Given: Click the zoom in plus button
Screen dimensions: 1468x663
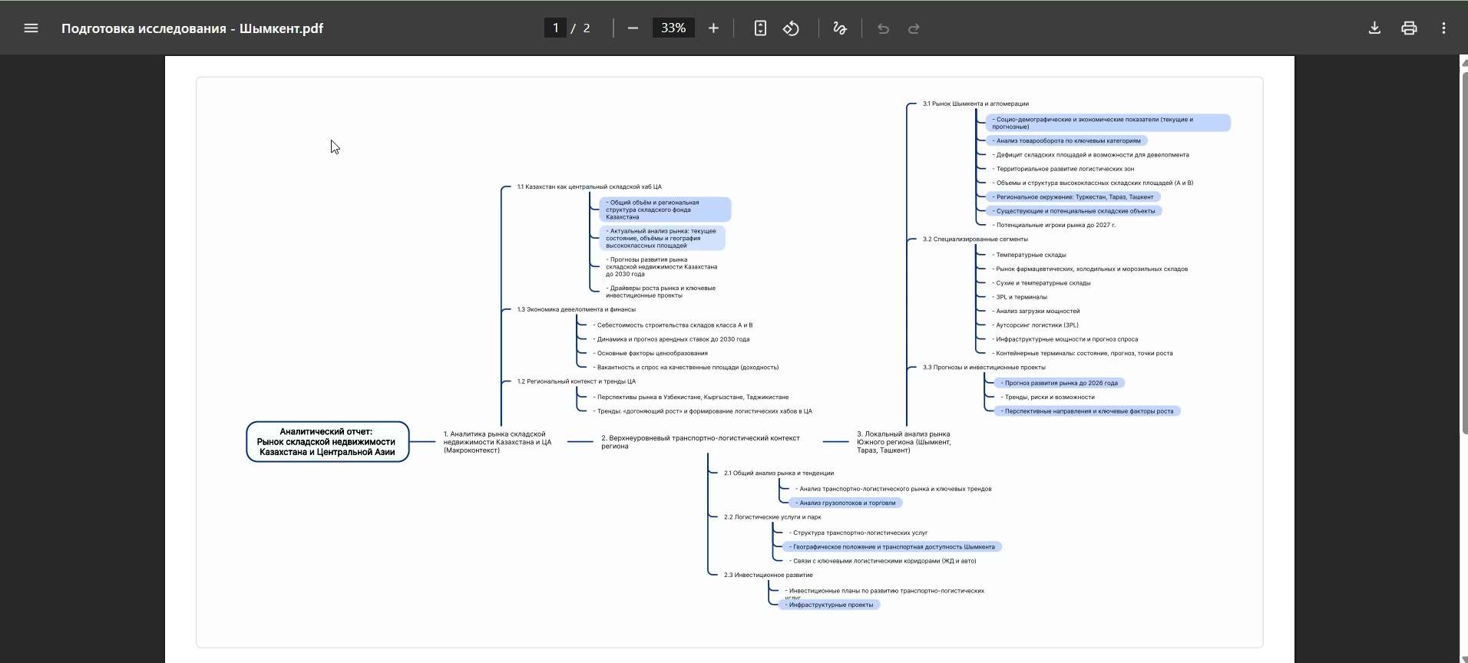Looking at the screenshot, I should click(713, 28).
